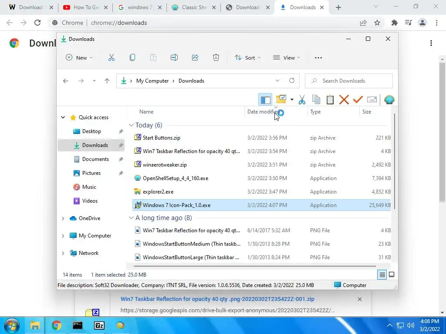This screenshot has width=446, height=334.
Task: Expand the OneDrive tree node
Action: (x=63, y=218)
